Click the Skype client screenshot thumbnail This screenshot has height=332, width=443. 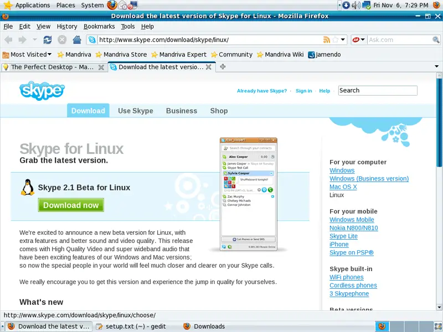coord(249,194)
